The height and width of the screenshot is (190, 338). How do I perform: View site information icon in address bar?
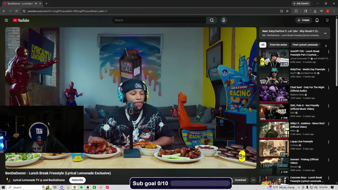(24, 11)
